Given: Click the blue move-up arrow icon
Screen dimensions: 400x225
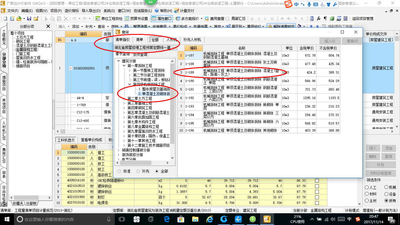Looking at the screenshot, I should [x=311, y=26].
